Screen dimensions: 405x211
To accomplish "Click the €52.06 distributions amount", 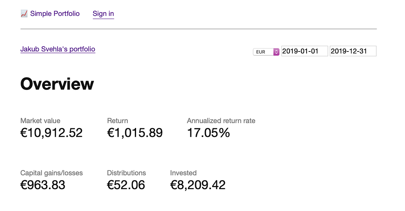I will click(126, 185).
